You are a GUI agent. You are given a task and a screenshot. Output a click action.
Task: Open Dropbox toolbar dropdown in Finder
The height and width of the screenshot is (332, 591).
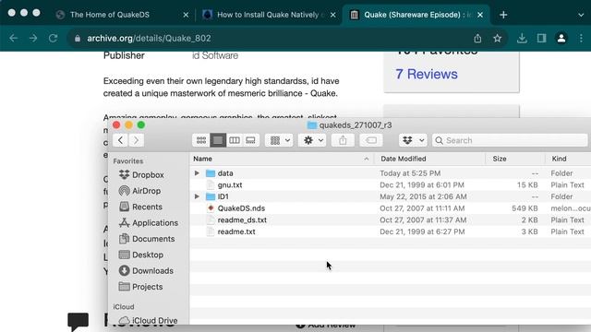point(413,140)
